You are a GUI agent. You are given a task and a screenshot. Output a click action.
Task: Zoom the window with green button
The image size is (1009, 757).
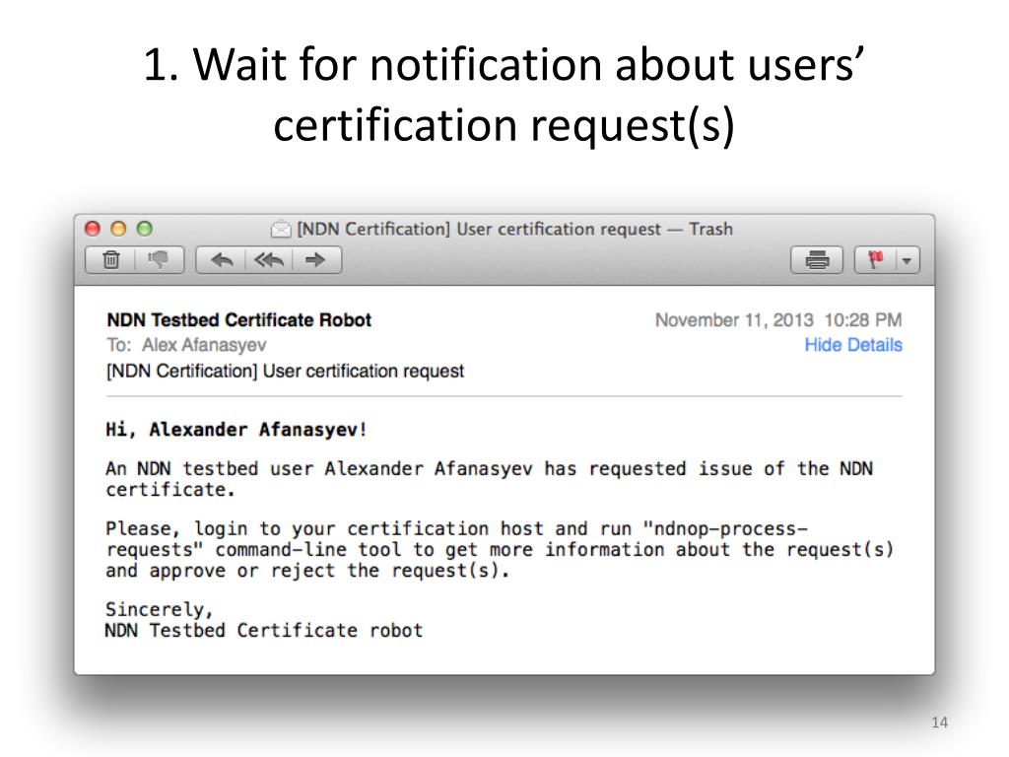[x=145, y=229]
